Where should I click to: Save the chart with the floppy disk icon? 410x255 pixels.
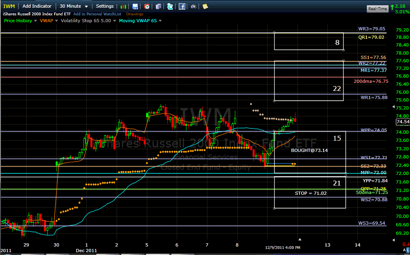(135, 6)
